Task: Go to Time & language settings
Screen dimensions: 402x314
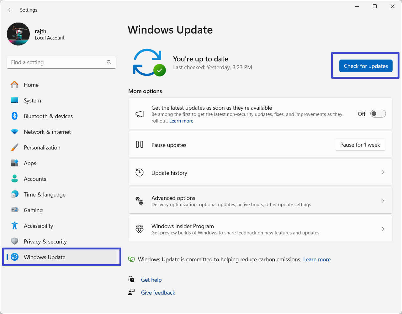Action: (x=45, y=195)
